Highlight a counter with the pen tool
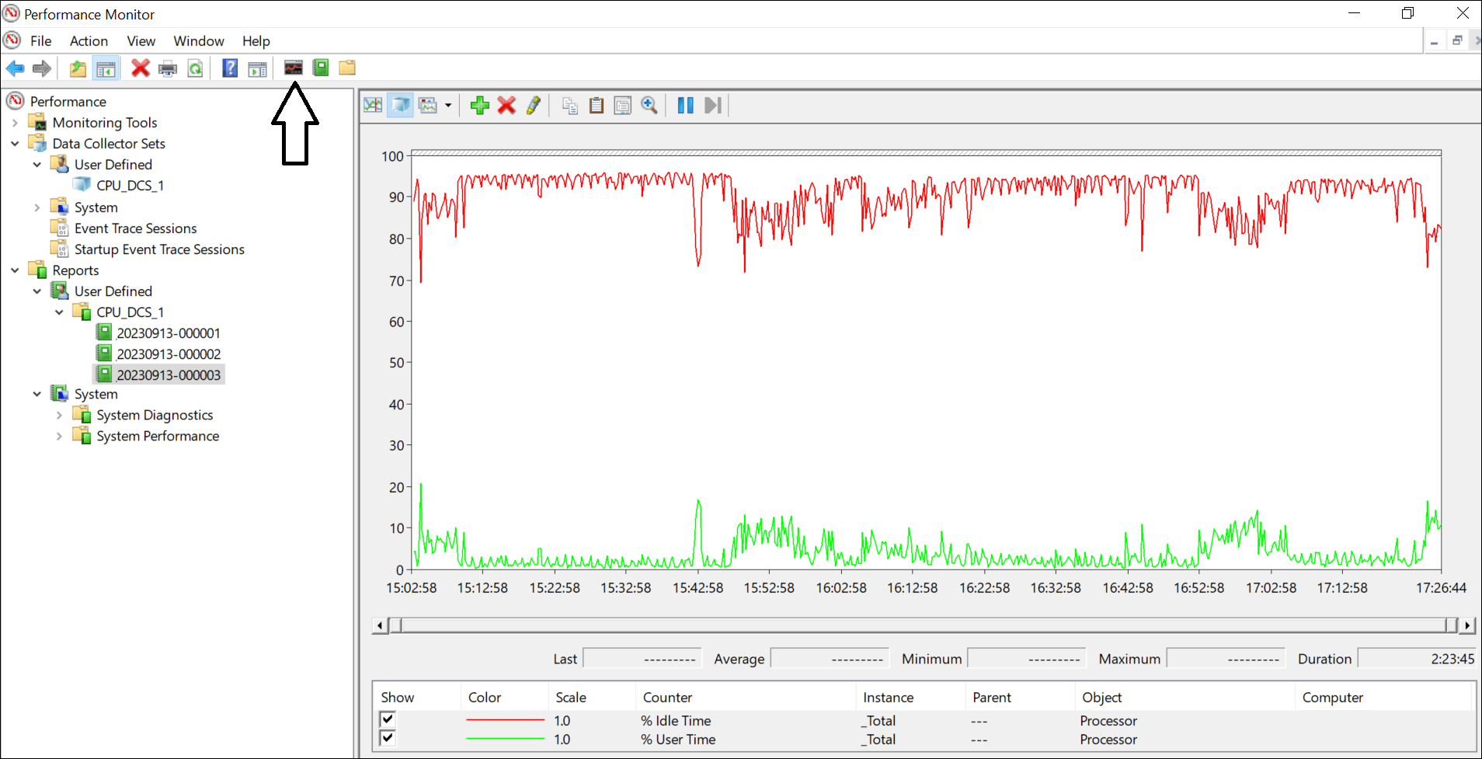Viewport: 1482px width, 759px height. [534, 105]
